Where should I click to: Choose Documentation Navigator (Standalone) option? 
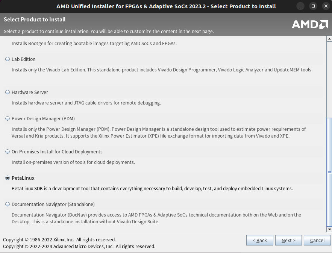pyautogui.click(x=8, y=204)
